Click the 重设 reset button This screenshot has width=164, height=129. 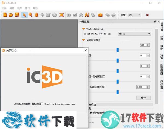(x=143, y=98)
